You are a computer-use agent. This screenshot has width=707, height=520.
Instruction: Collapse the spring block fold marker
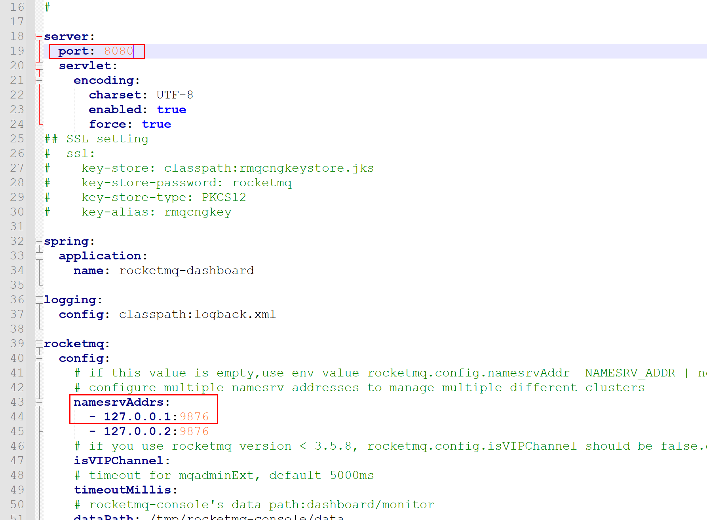[x=39, y=241]
